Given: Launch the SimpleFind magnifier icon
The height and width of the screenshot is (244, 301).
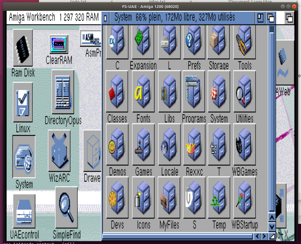Looking at the screenshot, I should click(x=66, y=207).
